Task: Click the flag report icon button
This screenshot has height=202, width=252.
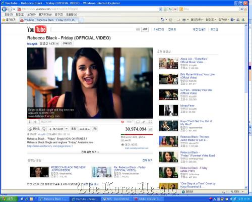Action: (95, 129)
